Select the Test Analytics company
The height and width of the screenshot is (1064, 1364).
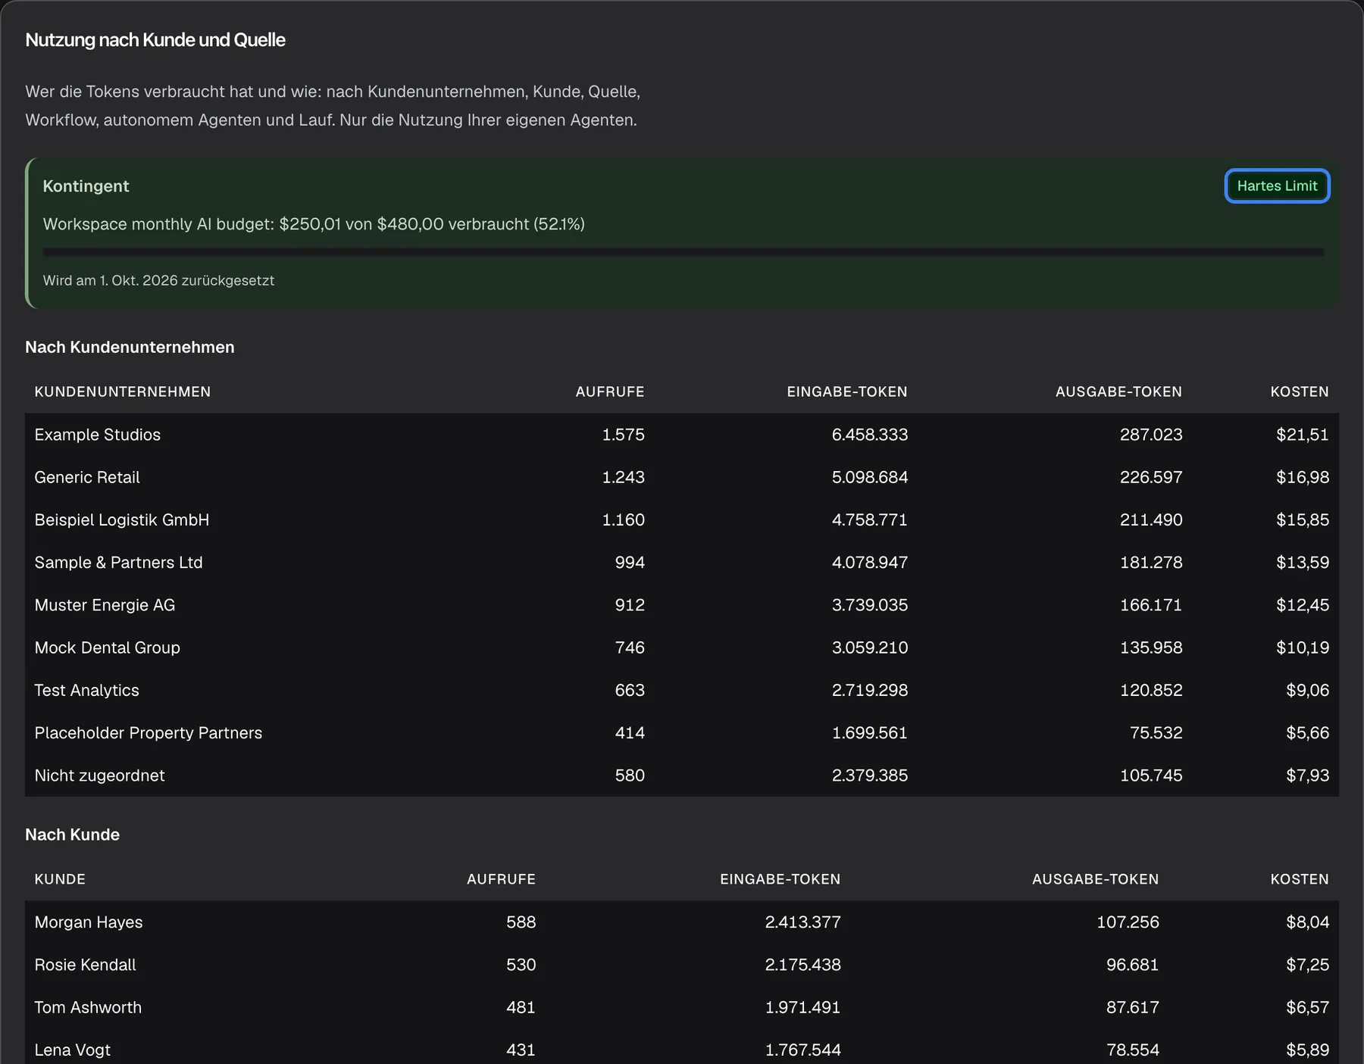pyautogui.click(x=87, y=690)
